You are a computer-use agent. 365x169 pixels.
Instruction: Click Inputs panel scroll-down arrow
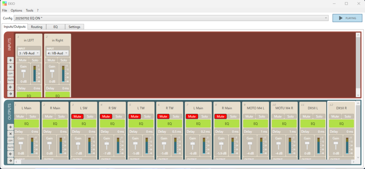(x=358, y=95)
